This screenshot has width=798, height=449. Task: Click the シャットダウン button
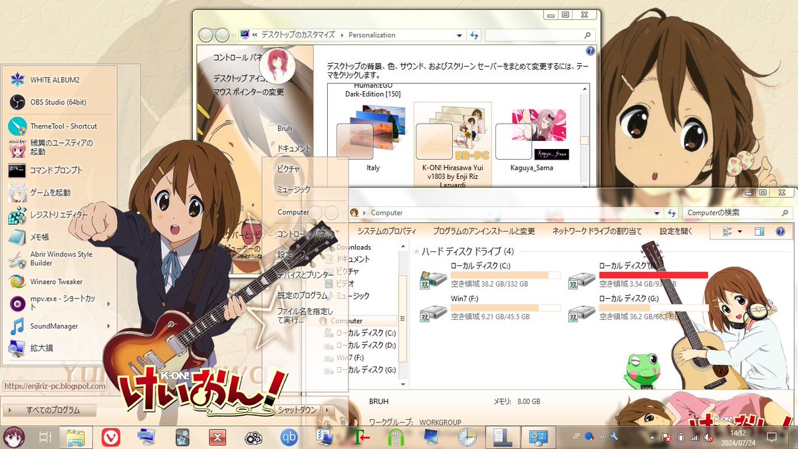(297, 410)
